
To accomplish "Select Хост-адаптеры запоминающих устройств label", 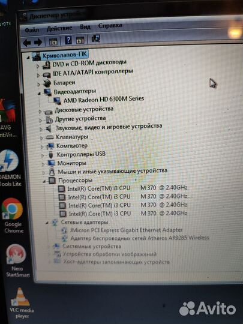I will [x=116, y=262].
